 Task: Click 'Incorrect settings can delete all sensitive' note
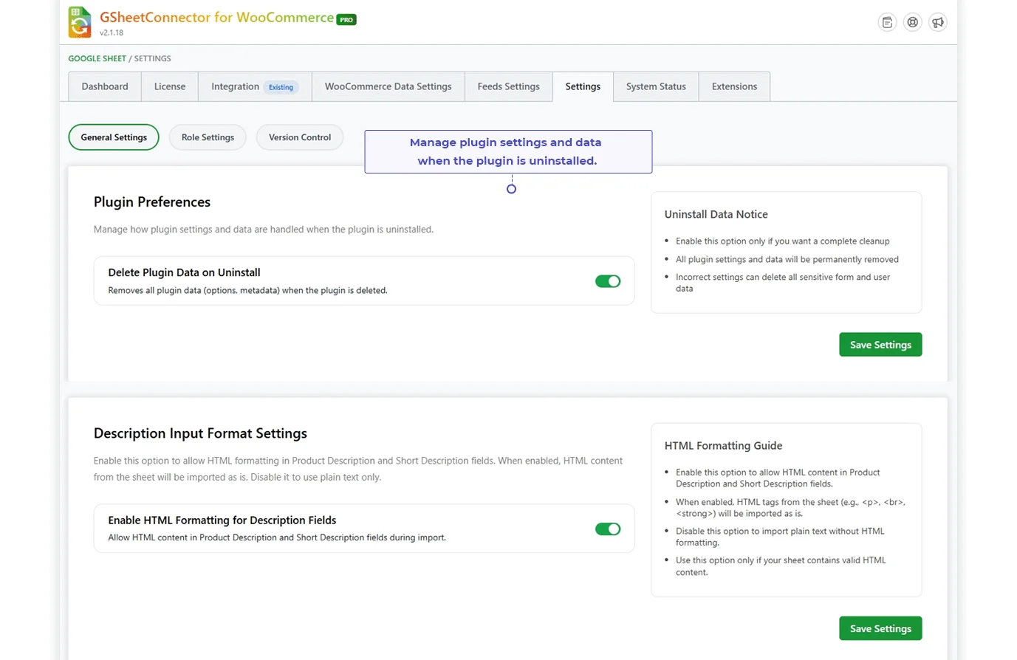point(783,283)
